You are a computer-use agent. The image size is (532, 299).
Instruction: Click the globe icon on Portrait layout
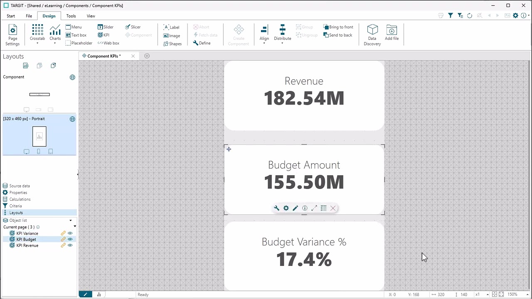[72, 119]
